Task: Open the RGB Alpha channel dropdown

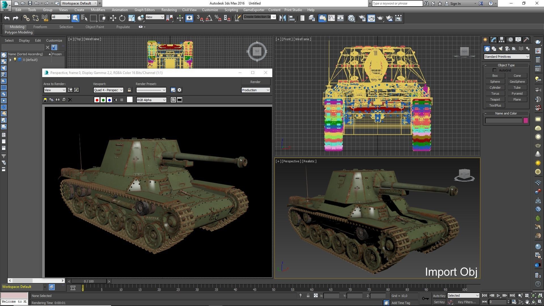Action: tap(151, 100)
